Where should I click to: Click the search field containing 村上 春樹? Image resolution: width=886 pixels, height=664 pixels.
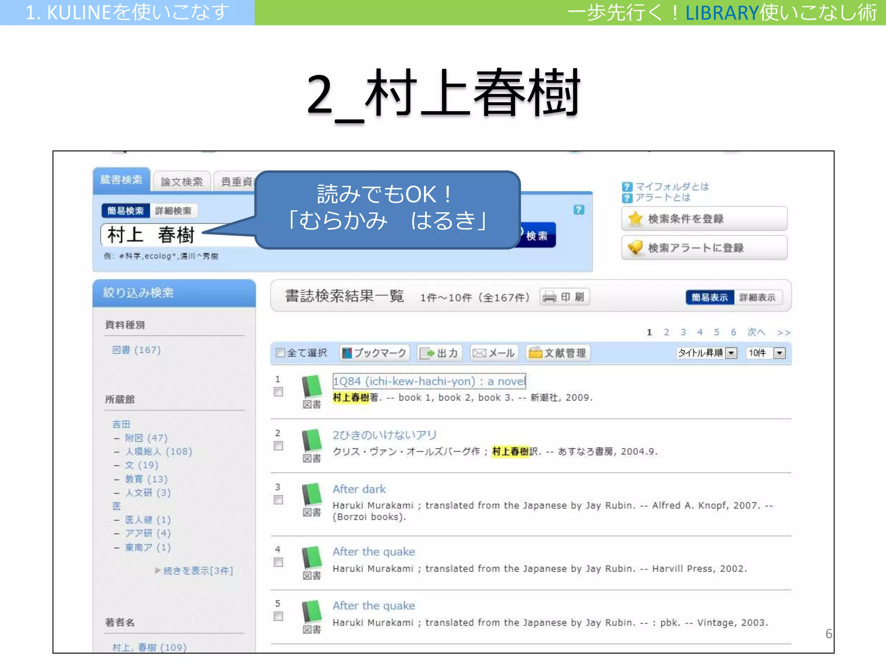coord(179,235)
